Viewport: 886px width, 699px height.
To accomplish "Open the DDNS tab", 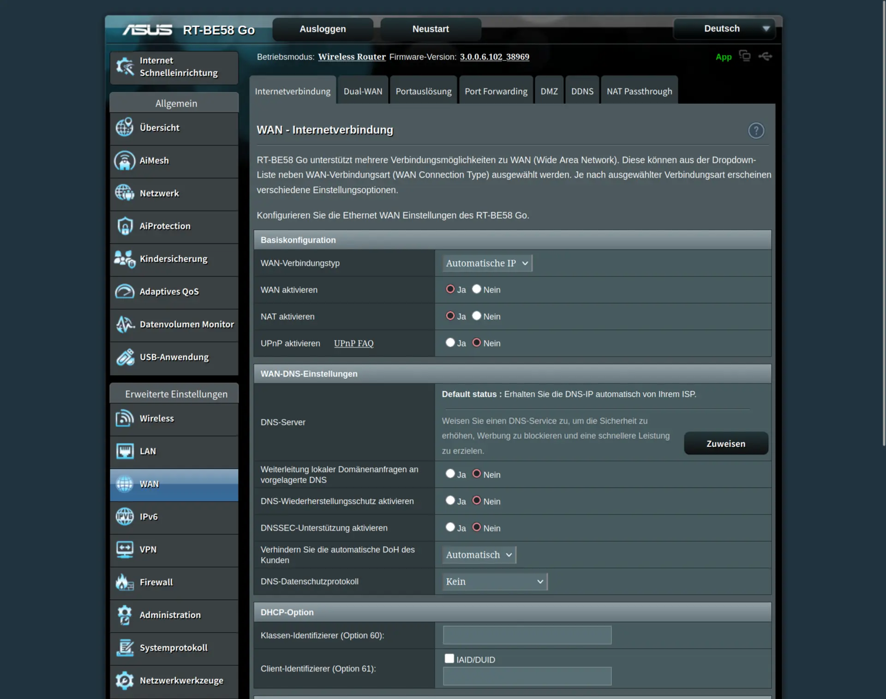I will tap(582, 91).
